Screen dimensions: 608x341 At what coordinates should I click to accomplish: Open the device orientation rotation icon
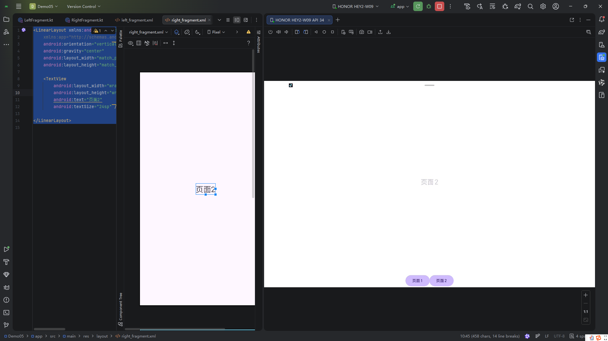187,32
